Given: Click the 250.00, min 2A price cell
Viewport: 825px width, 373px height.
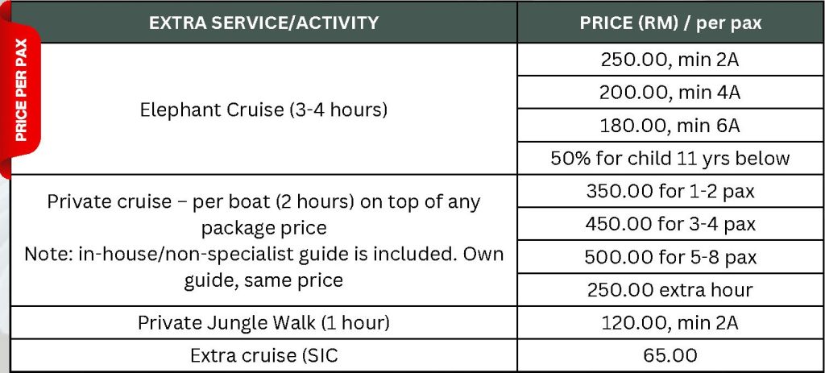Looking at the screenshot, I should (670, 60).
